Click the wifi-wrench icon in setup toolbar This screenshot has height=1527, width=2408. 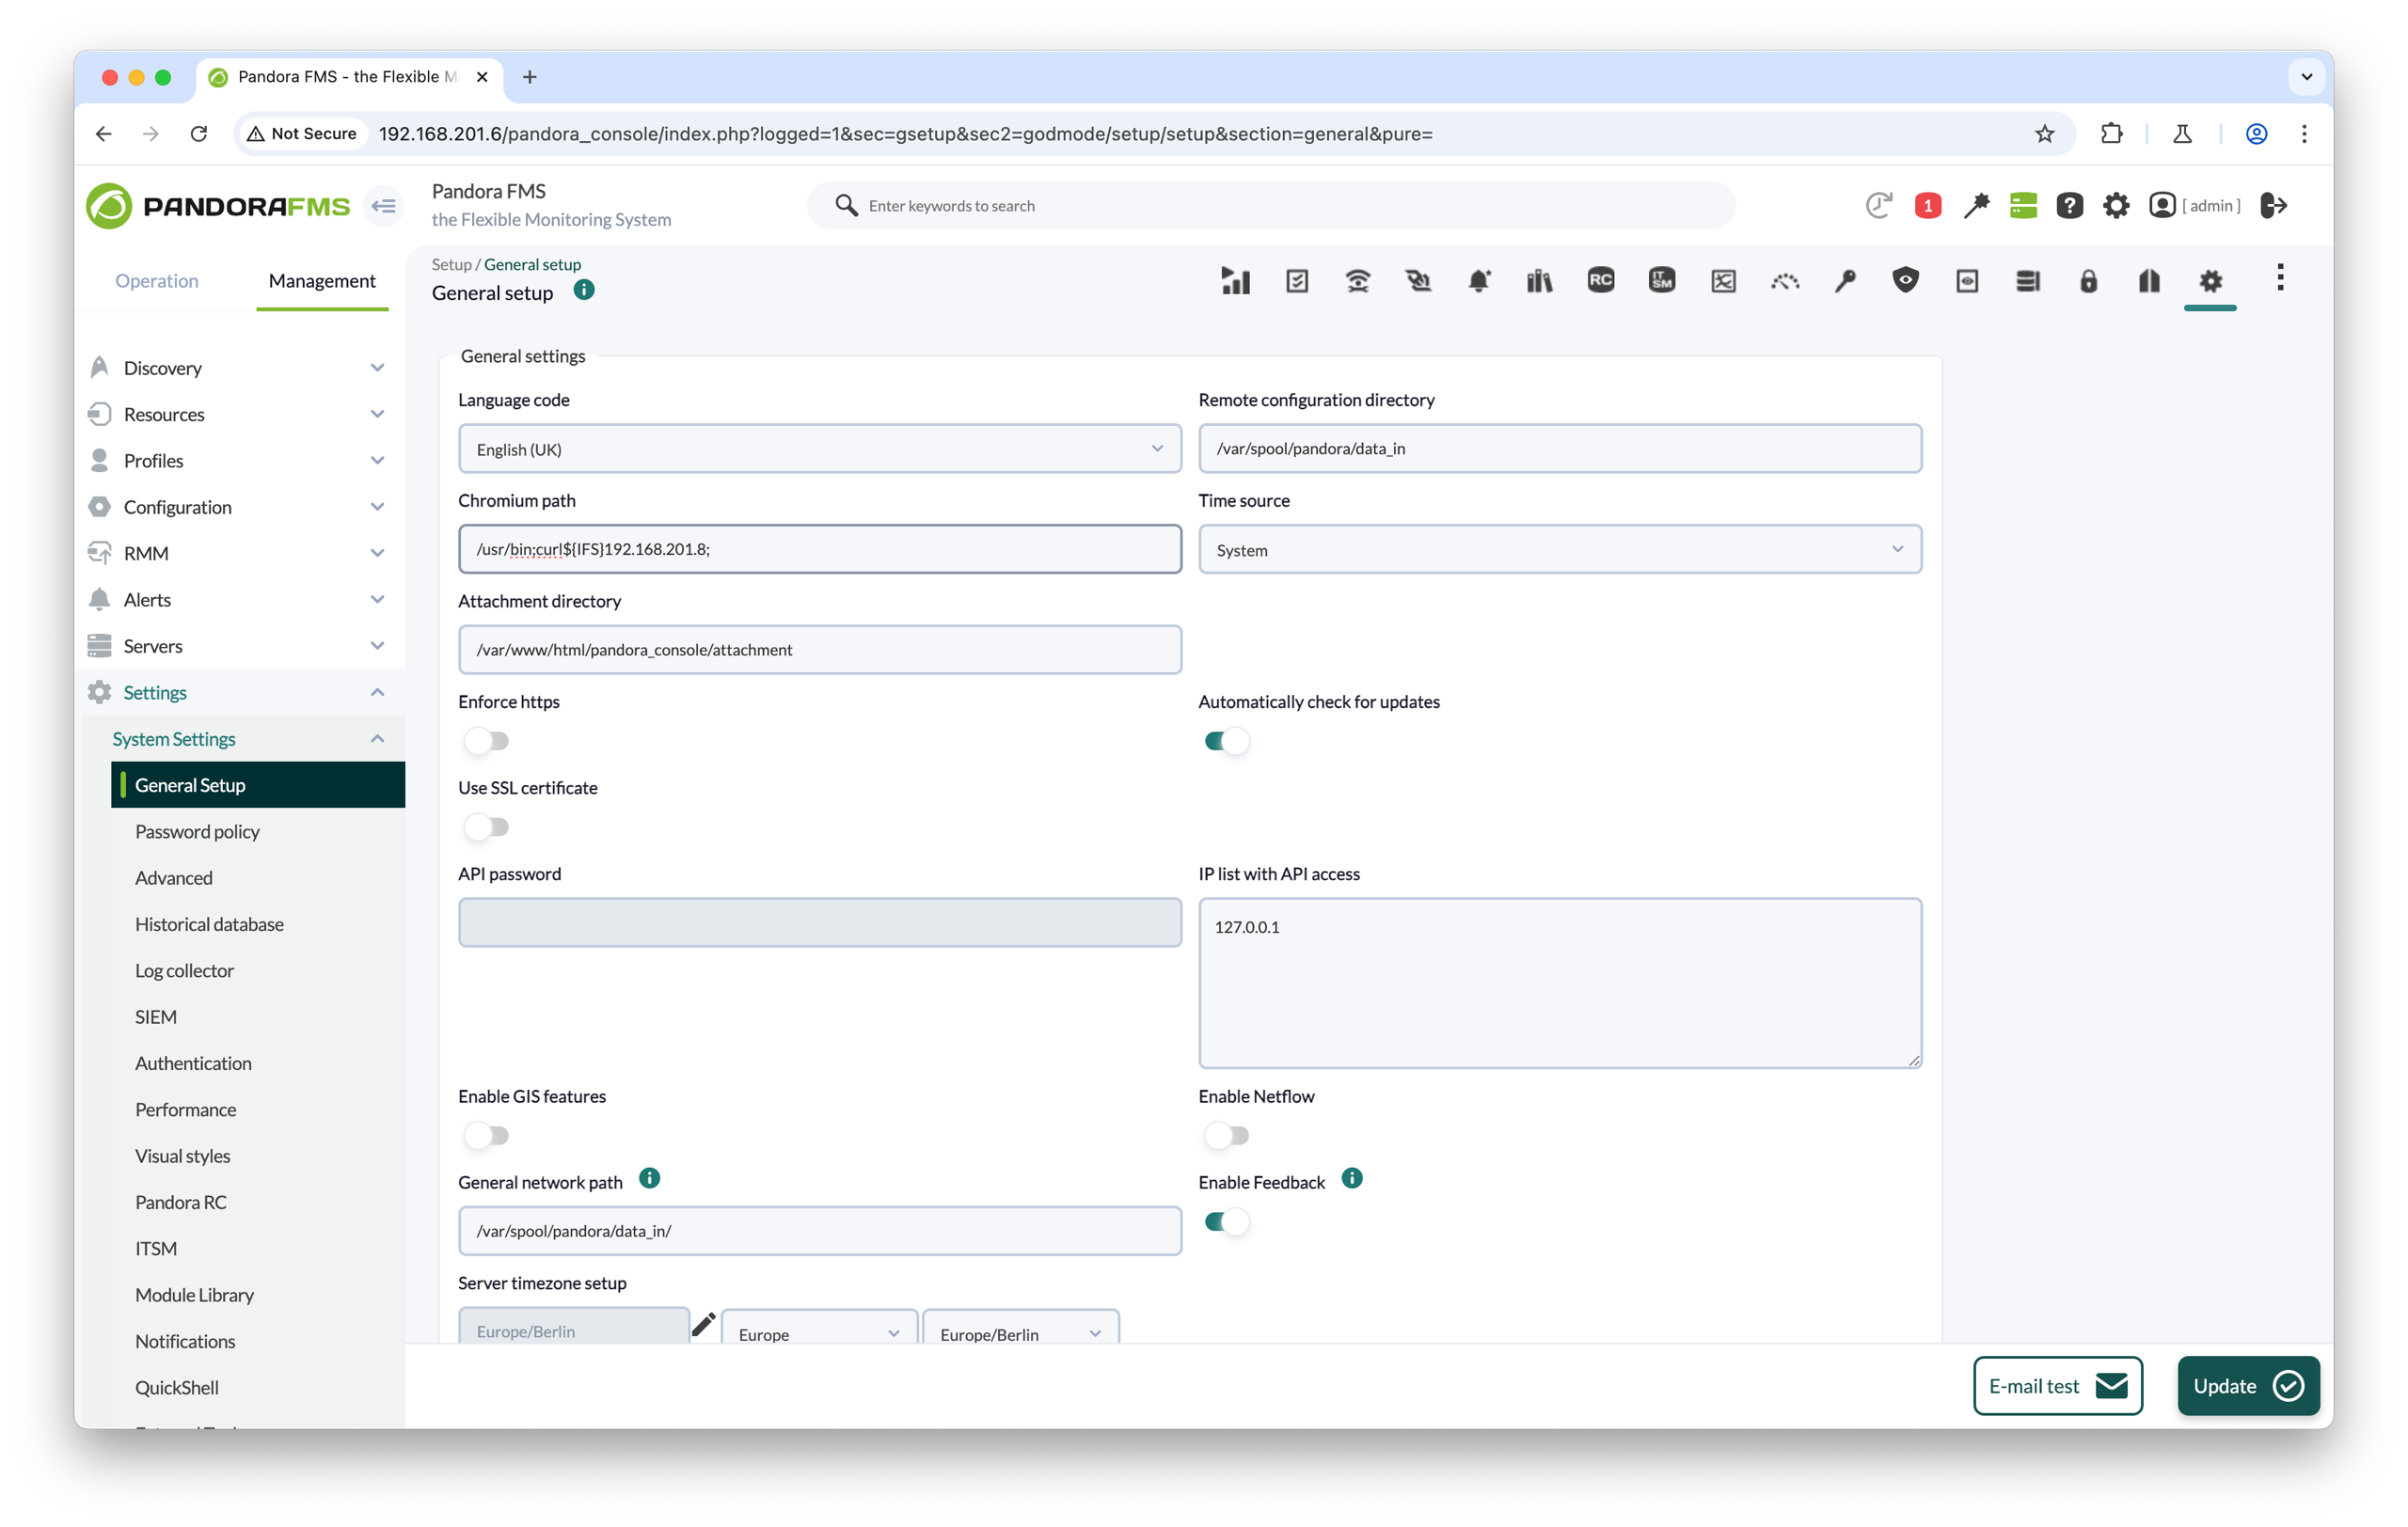point(1357,281)
